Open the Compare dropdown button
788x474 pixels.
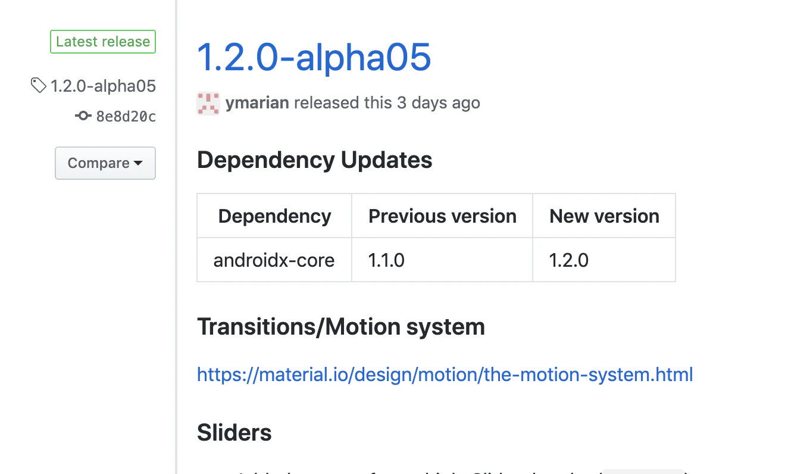tap(105, 163)
